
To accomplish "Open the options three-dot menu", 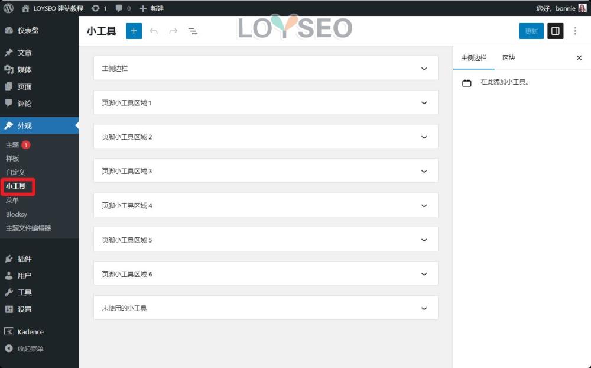I will coord(575,31).
